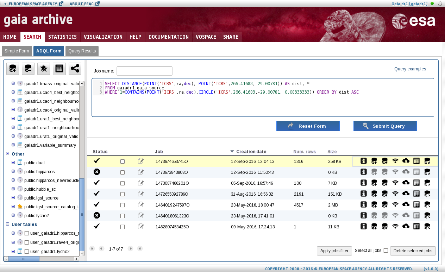Open the VISUALIZATION menu

click(103, 37)
